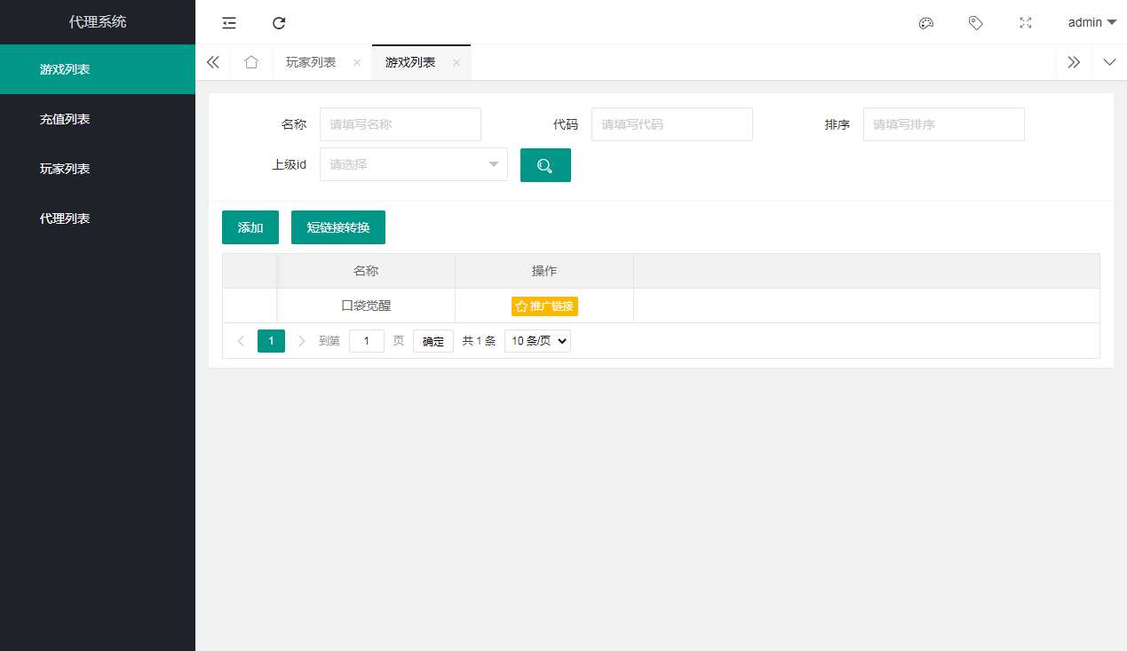Click the tag icon in the header
The height and width of the screenshot is (651, 1127).
click(x=976, y=23)
